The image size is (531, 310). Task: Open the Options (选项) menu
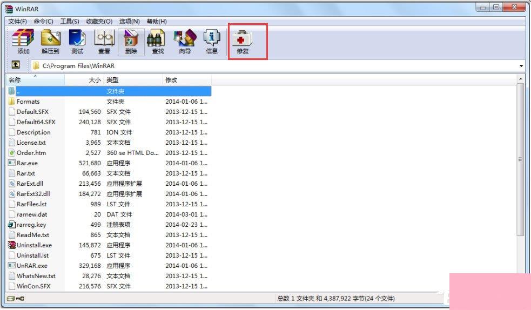click(129, 21)
